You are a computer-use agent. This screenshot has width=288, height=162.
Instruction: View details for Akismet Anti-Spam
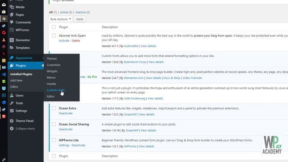click(148, 46)
